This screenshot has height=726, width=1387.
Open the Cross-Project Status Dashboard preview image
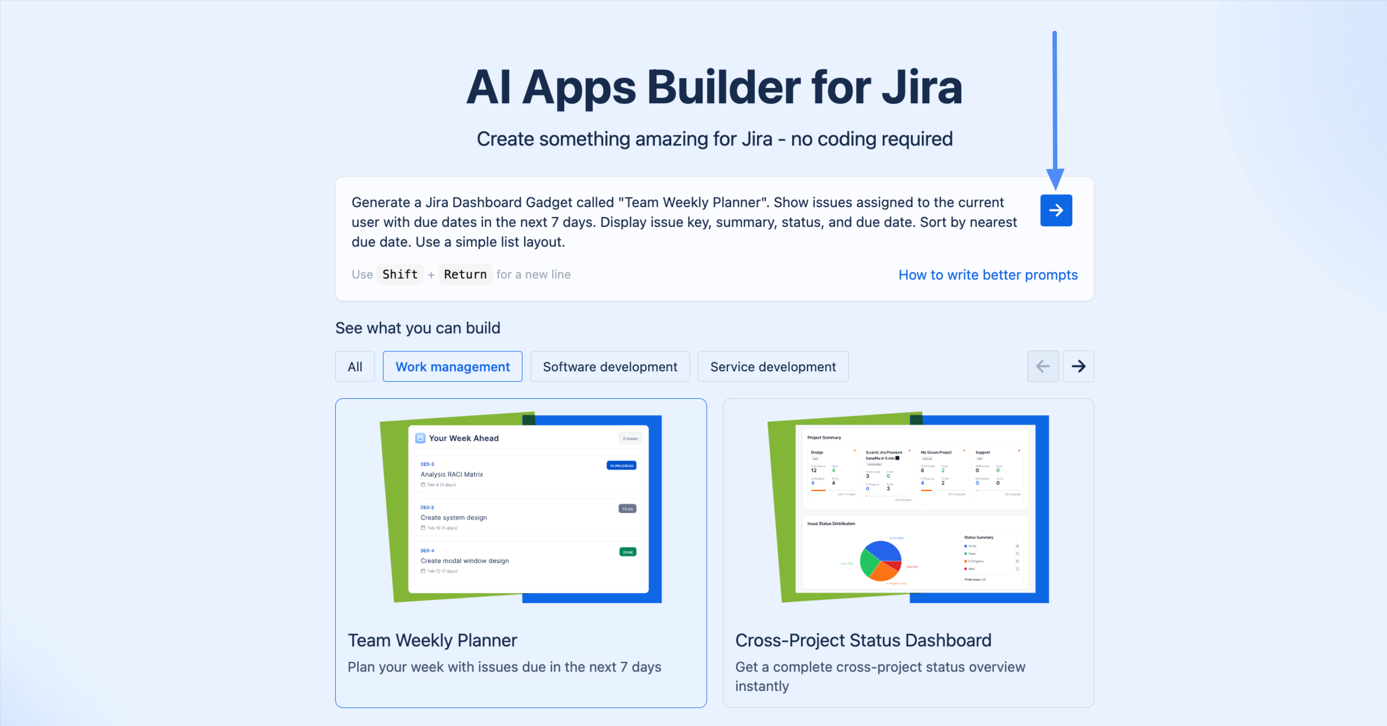point(908,508)
